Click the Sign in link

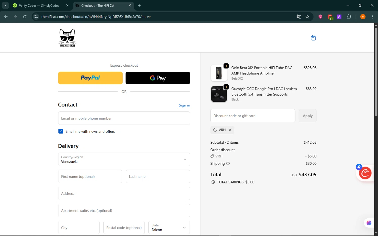pos(184,105)
